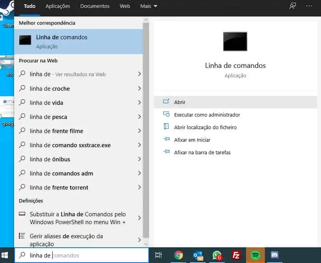The width and height of the screenshot is (321, 263).
Task: Open Gerir aliases de execução da aplicação setting
Action: click(x=78, y=240)
